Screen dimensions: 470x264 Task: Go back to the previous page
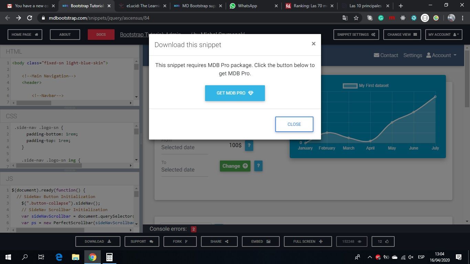8,18
